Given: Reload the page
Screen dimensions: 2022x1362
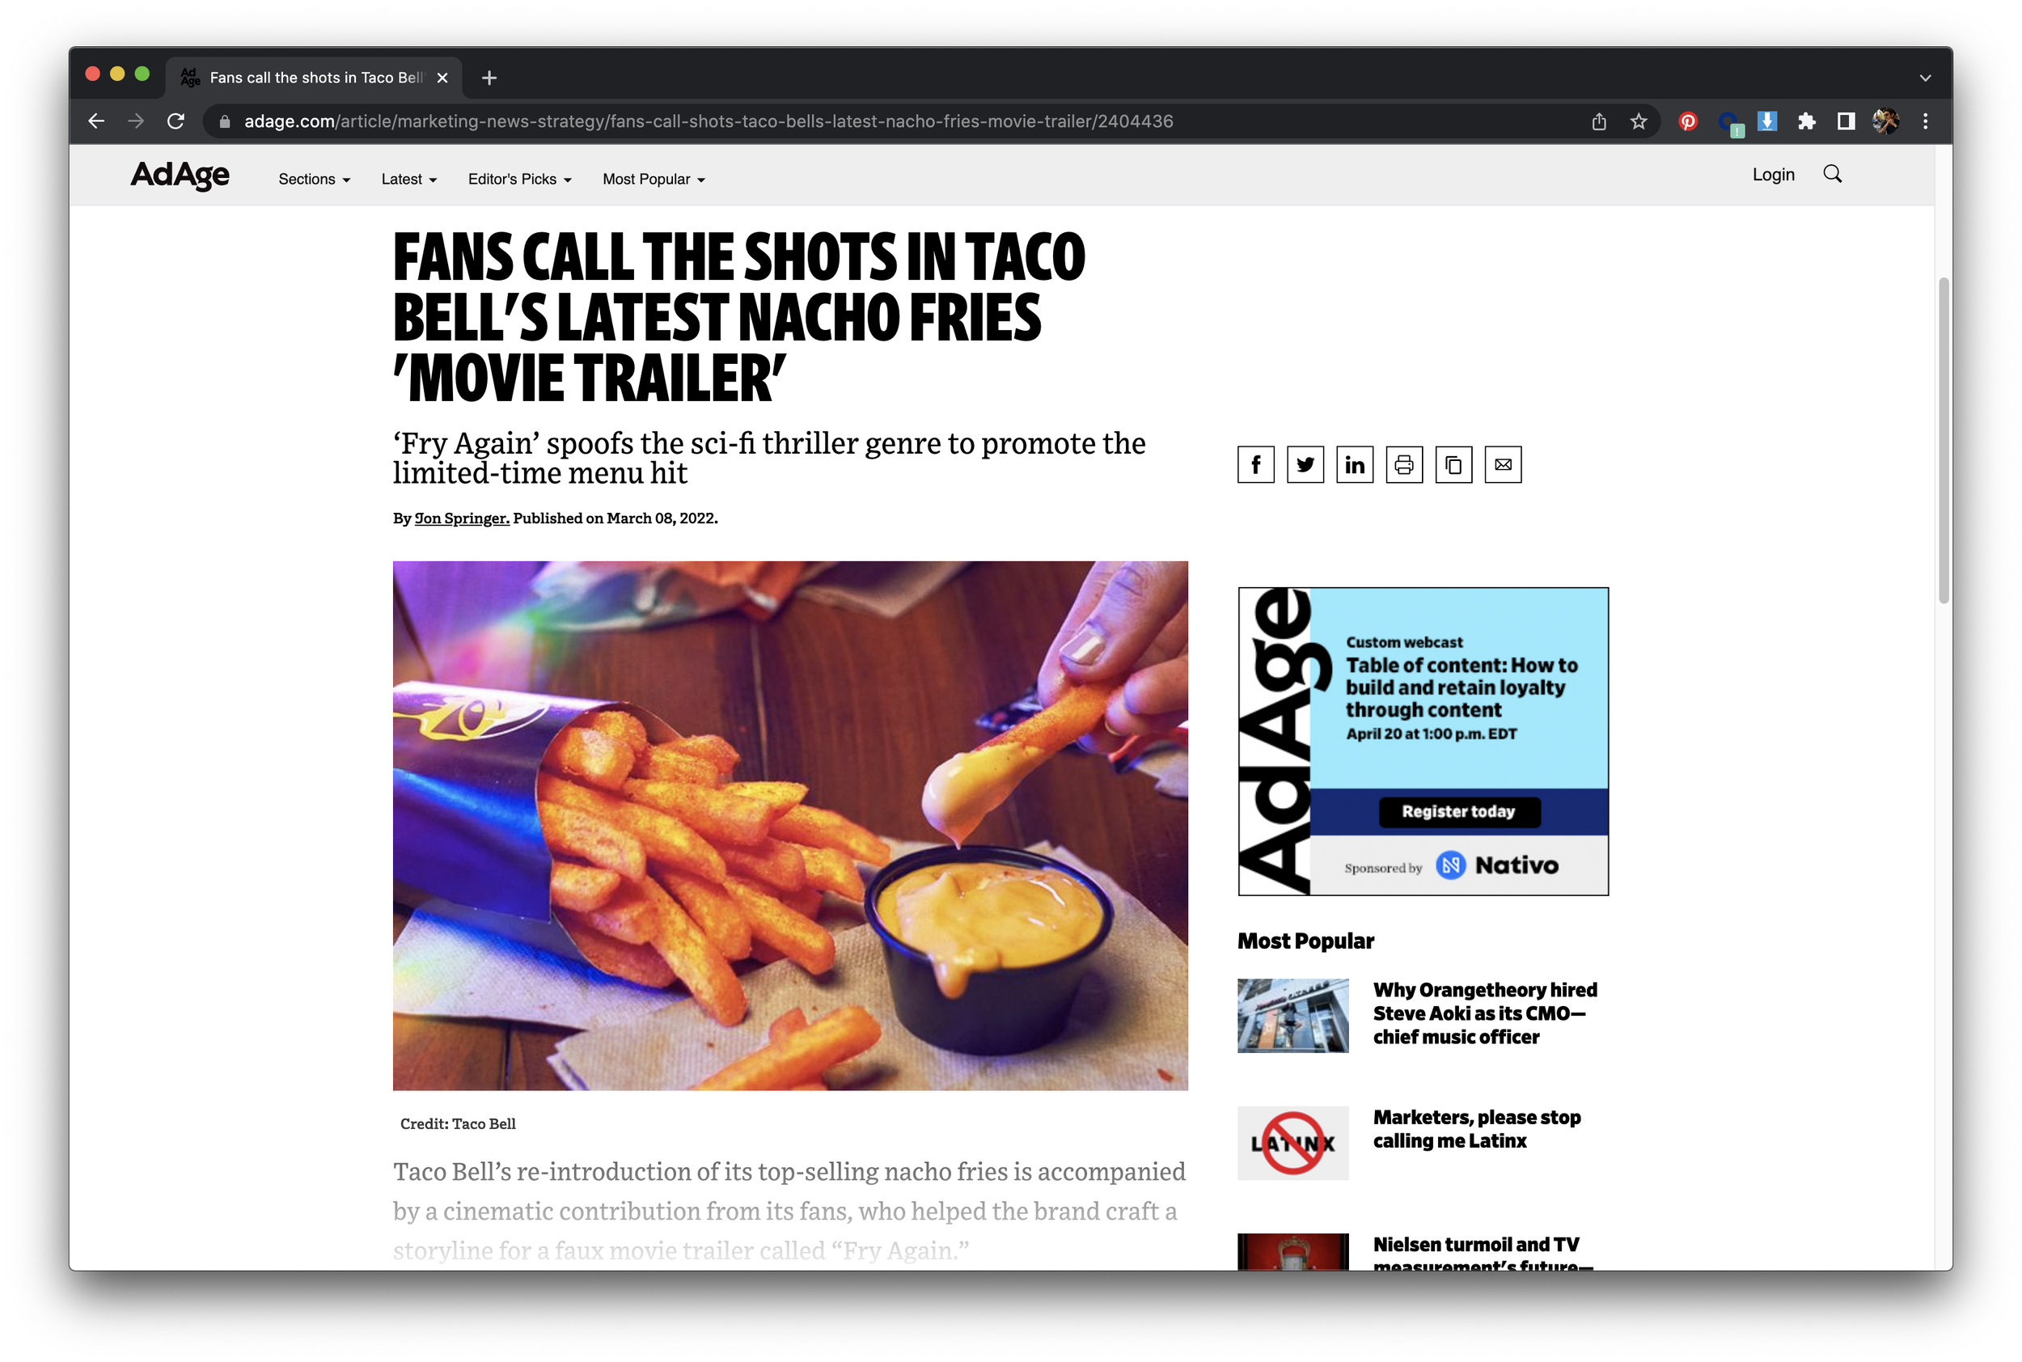Looking at the screenshot, I should (x=176, y=121).
